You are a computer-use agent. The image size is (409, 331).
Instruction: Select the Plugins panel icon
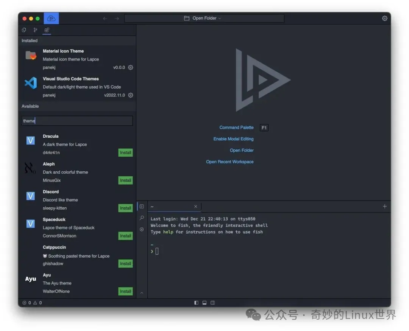pyautogui.click(x=47, y=30)
